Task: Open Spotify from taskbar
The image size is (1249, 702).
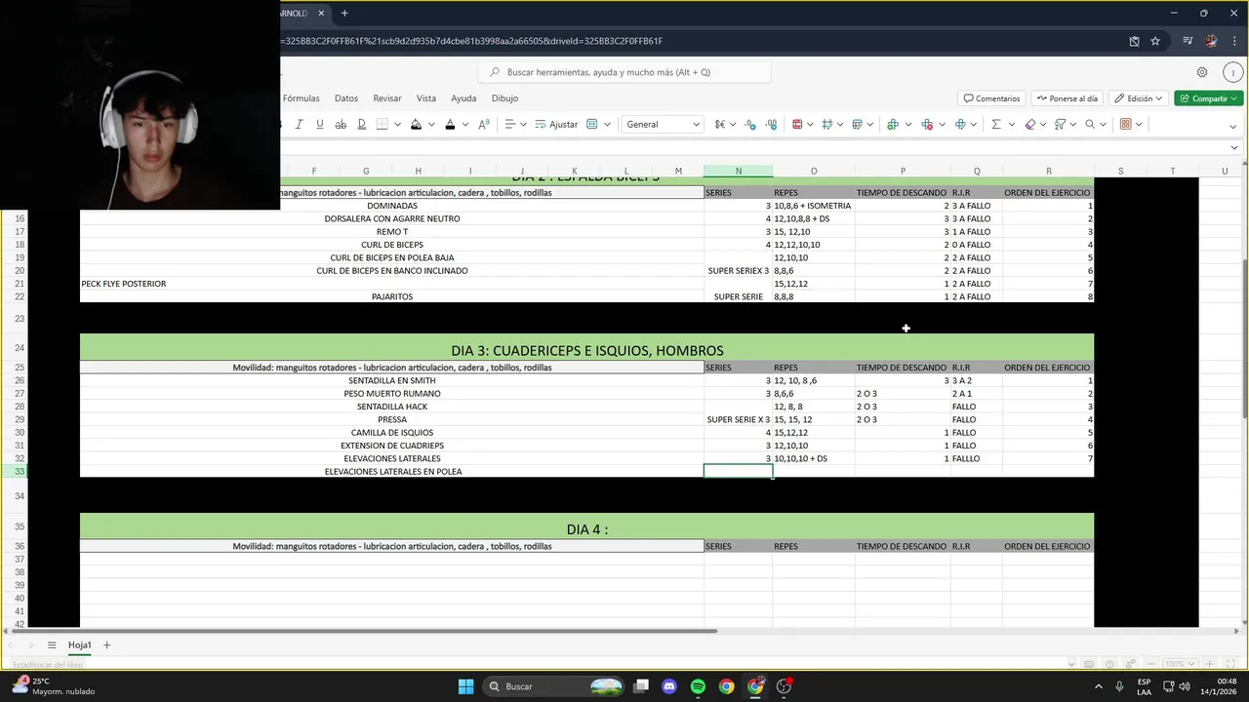Action: (x=698, y=686)
